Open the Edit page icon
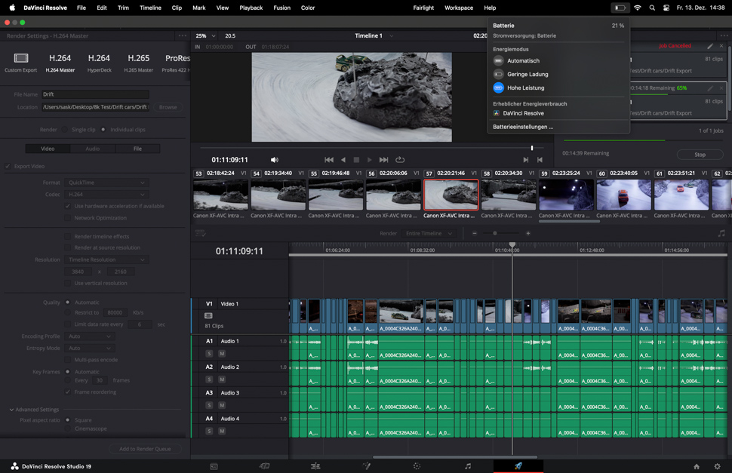 [315, 466]
